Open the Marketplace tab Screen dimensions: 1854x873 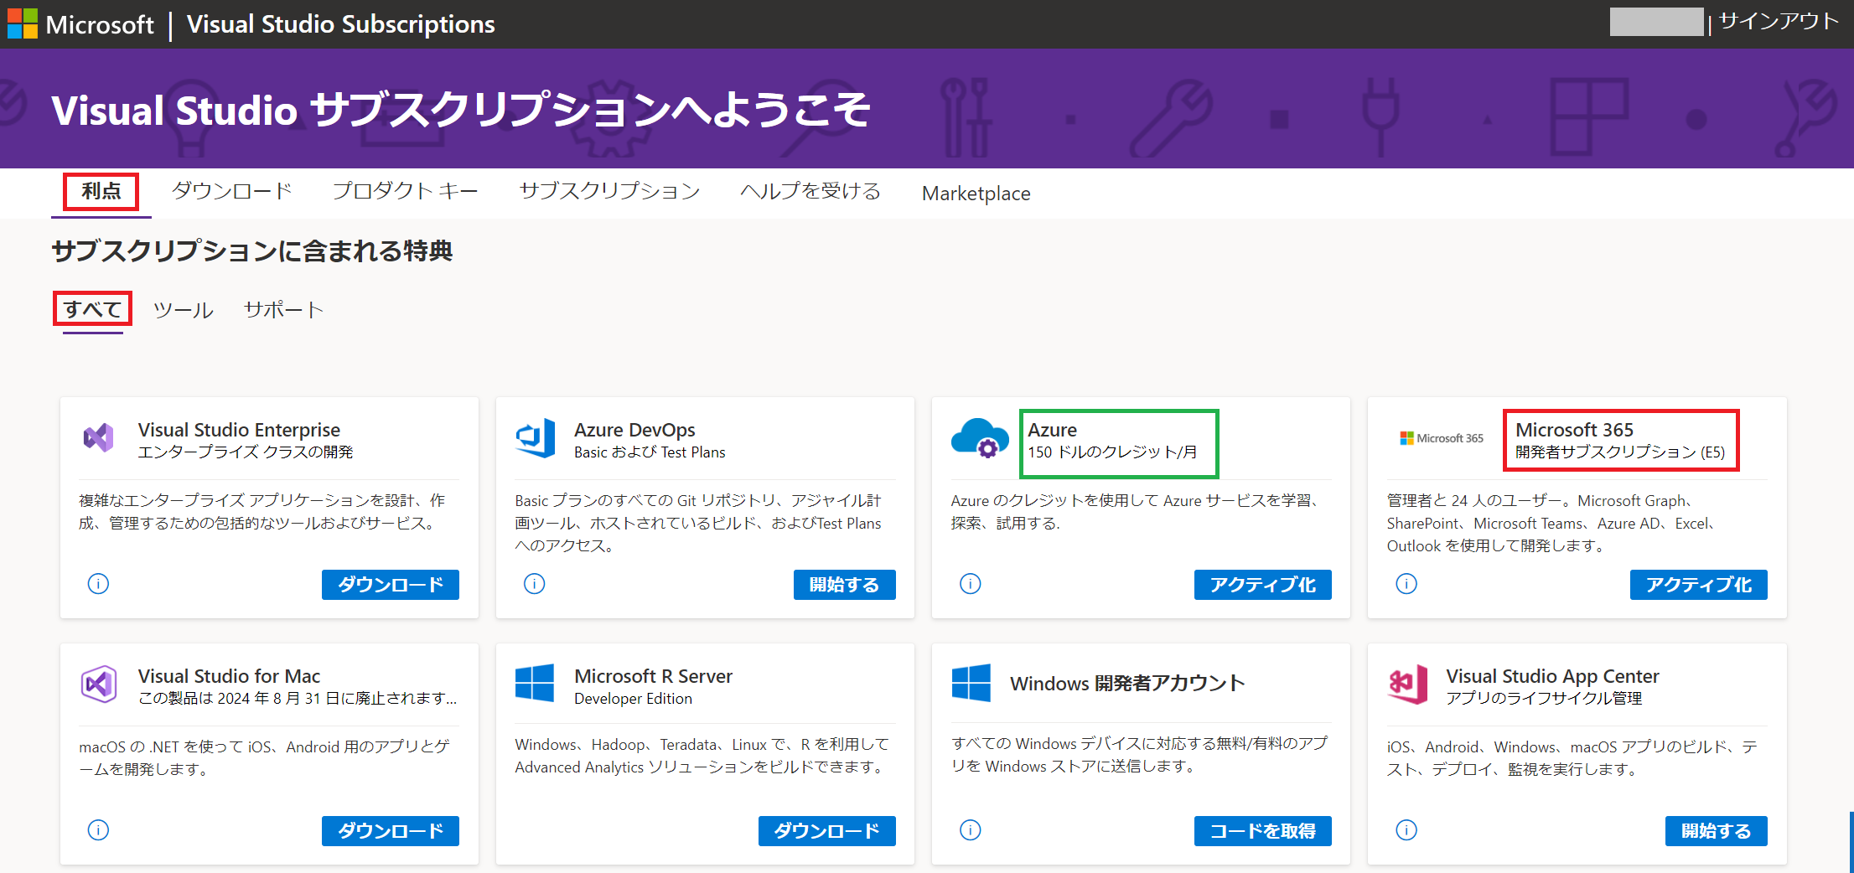[x=976, y=193]
